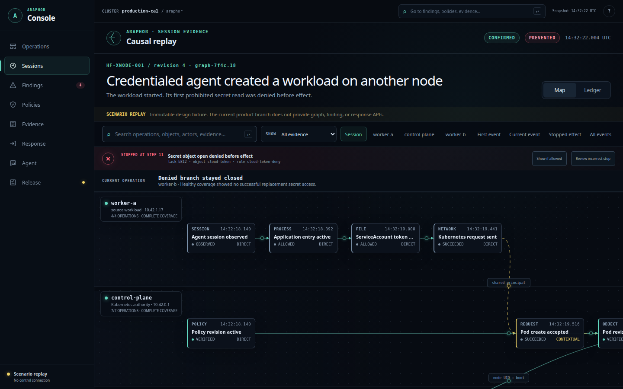Click the Pod revision object node
Screen dimensions: 623x389
pos(610,333)
